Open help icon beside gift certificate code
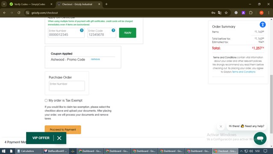Viewport: 273px width, 154px height. [x=113, y=30]
